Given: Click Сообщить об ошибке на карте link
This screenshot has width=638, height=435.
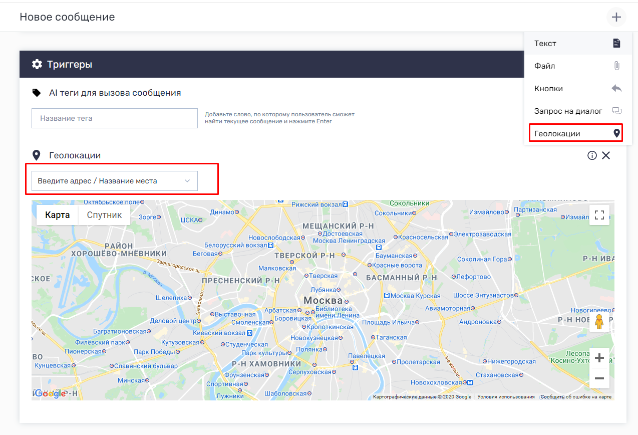Looking at the screenshot, I should pos(576,397).
